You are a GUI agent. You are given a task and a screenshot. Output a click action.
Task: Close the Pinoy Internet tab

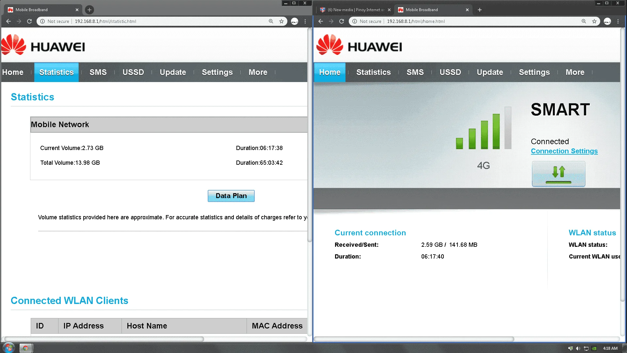(389, 10)
